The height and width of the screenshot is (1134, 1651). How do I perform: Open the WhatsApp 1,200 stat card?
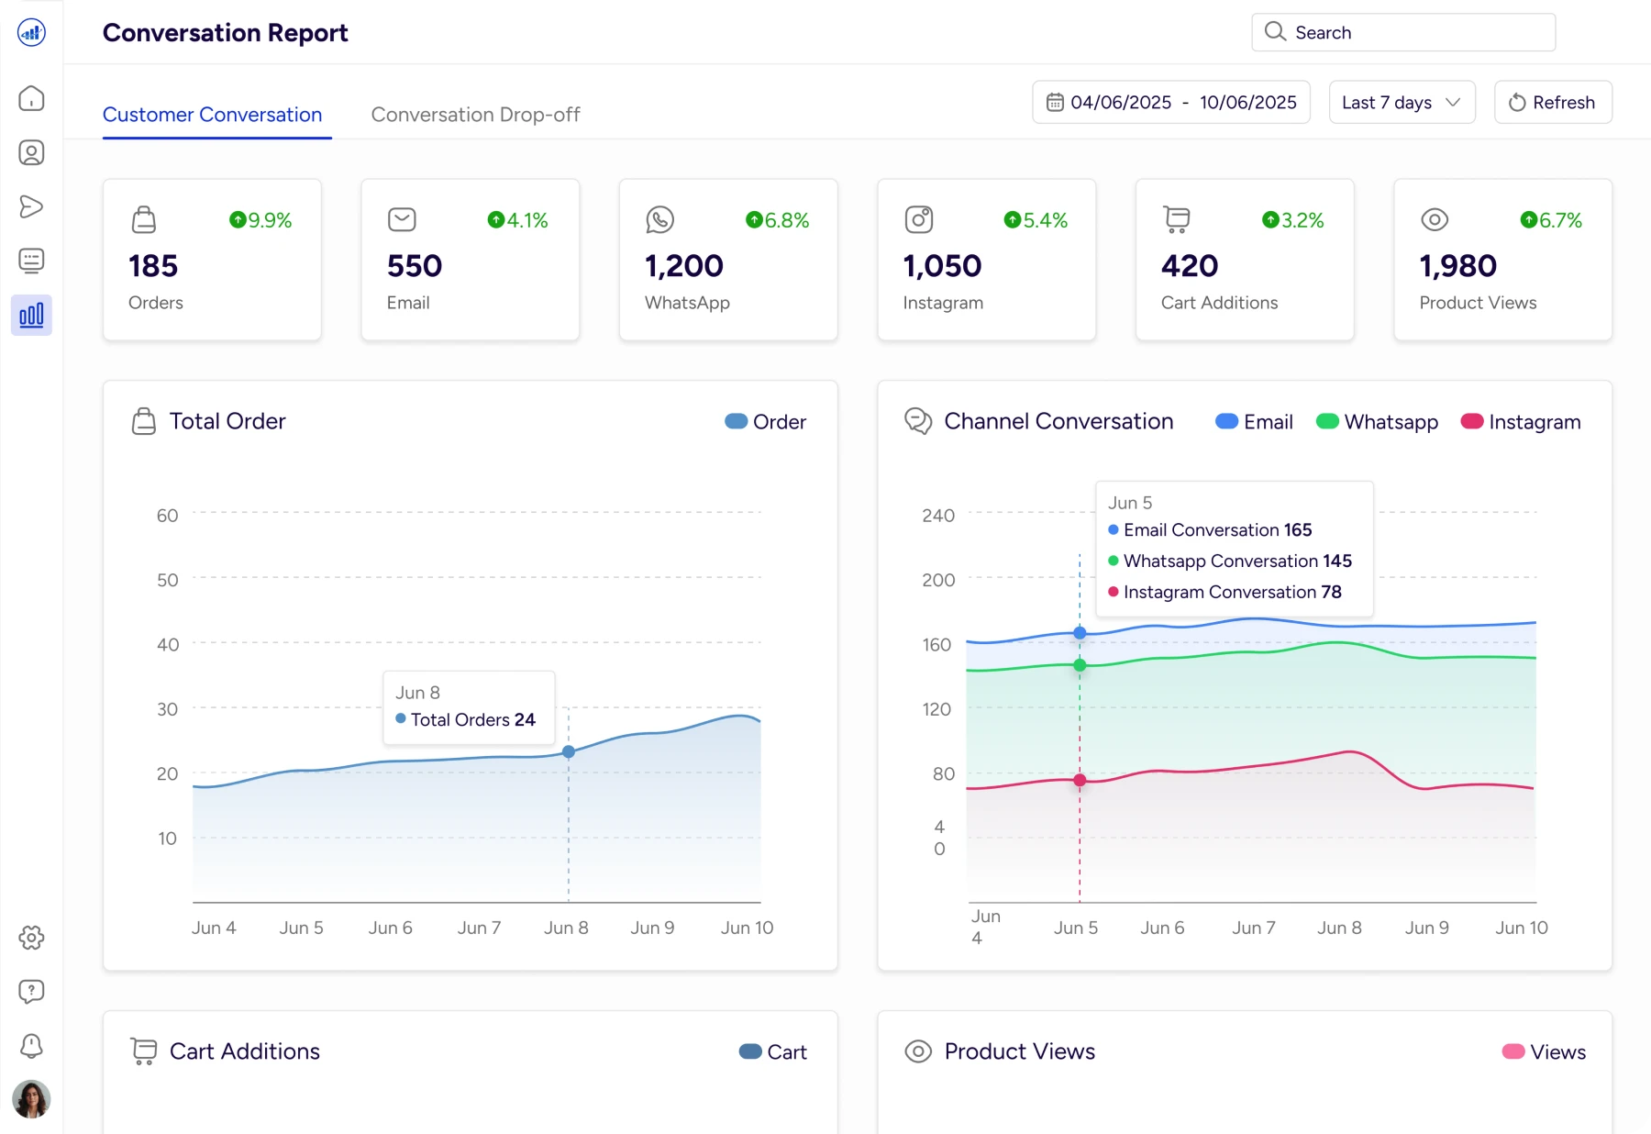click(x=728, y=260)
